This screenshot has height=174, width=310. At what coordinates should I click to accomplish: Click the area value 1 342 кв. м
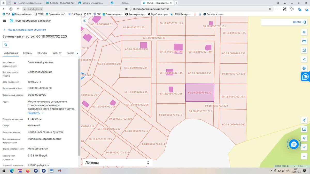tap(35, 119)
